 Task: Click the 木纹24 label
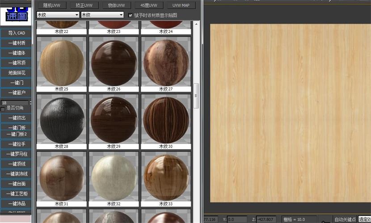pyautogui.click(x=166, y=31)
